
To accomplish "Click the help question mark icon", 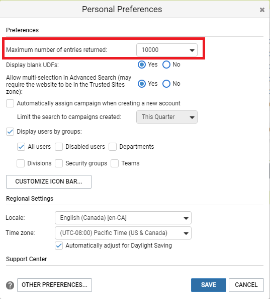I will tap(10, 285).
